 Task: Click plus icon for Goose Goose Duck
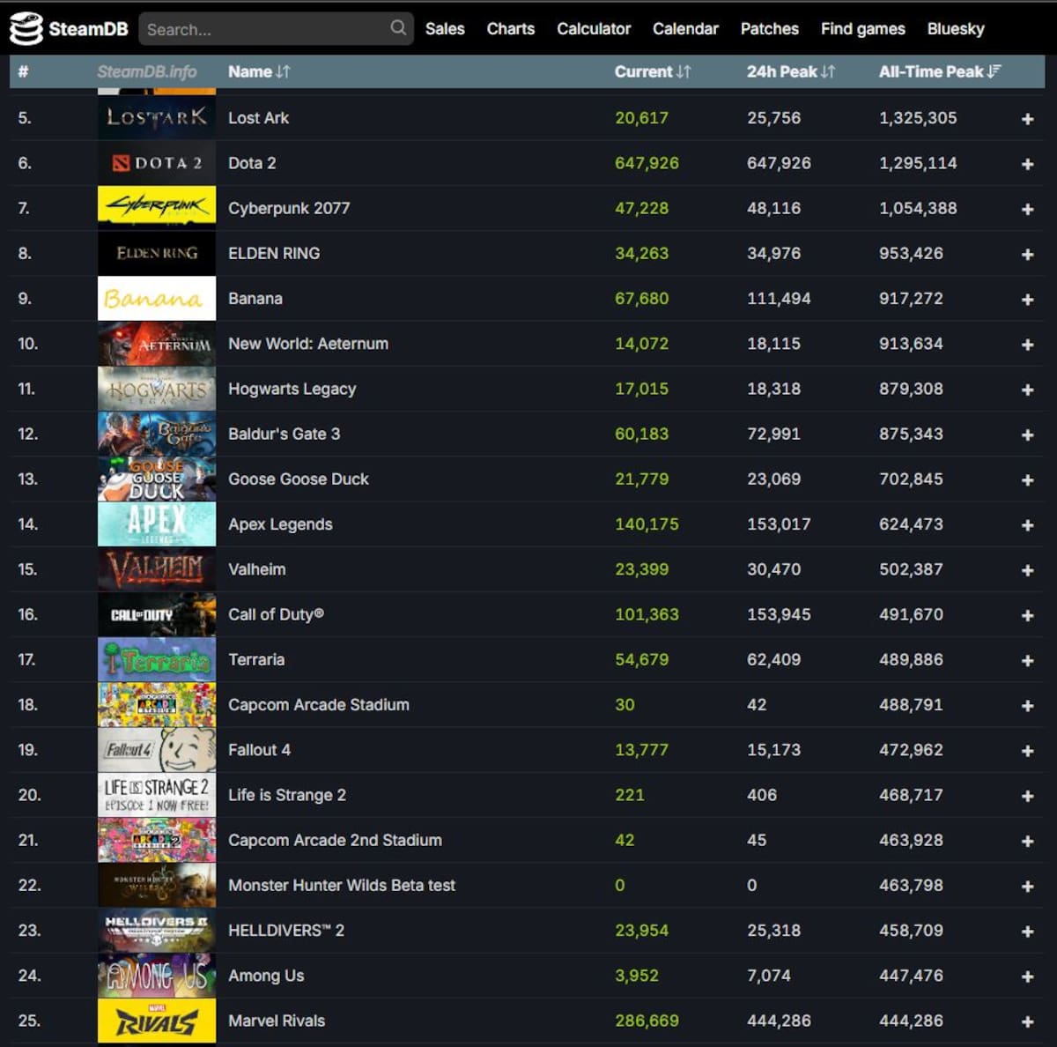[1027, 480]
